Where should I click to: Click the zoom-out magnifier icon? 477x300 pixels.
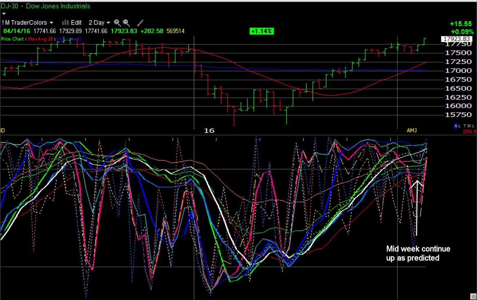point(126,23)
